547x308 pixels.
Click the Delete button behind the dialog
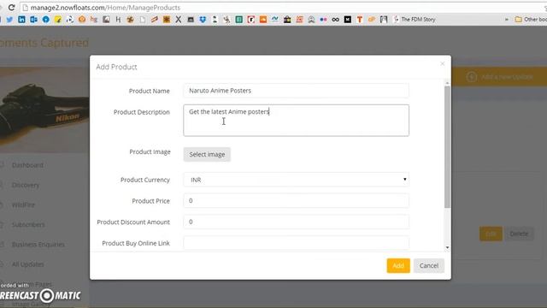(x=519, y=234)
